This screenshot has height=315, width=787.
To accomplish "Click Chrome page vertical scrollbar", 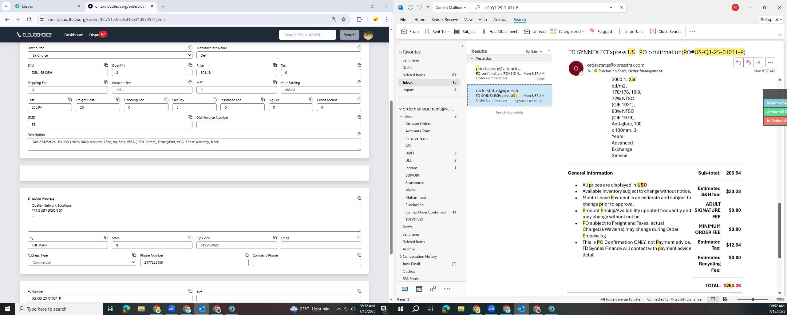I will 391,177.
